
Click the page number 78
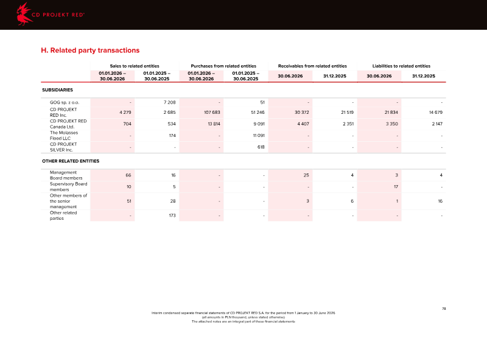coord(444,309)
